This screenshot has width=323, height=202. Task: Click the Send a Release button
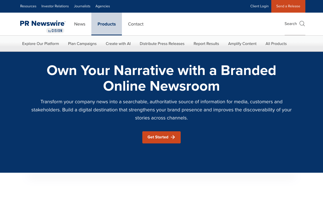tap(288, 6)
